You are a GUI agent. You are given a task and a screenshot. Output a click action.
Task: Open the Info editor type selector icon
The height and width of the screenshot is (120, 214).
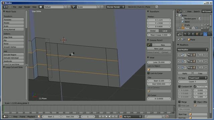click(x=5, y=7)
